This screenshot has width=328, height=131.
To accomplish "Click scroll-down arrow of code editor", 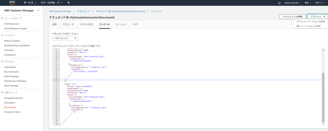I will 323,125.
